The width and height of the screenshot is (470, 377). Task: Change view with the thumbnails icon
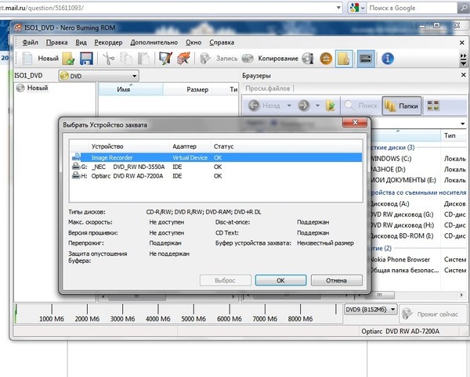(433, 106)
